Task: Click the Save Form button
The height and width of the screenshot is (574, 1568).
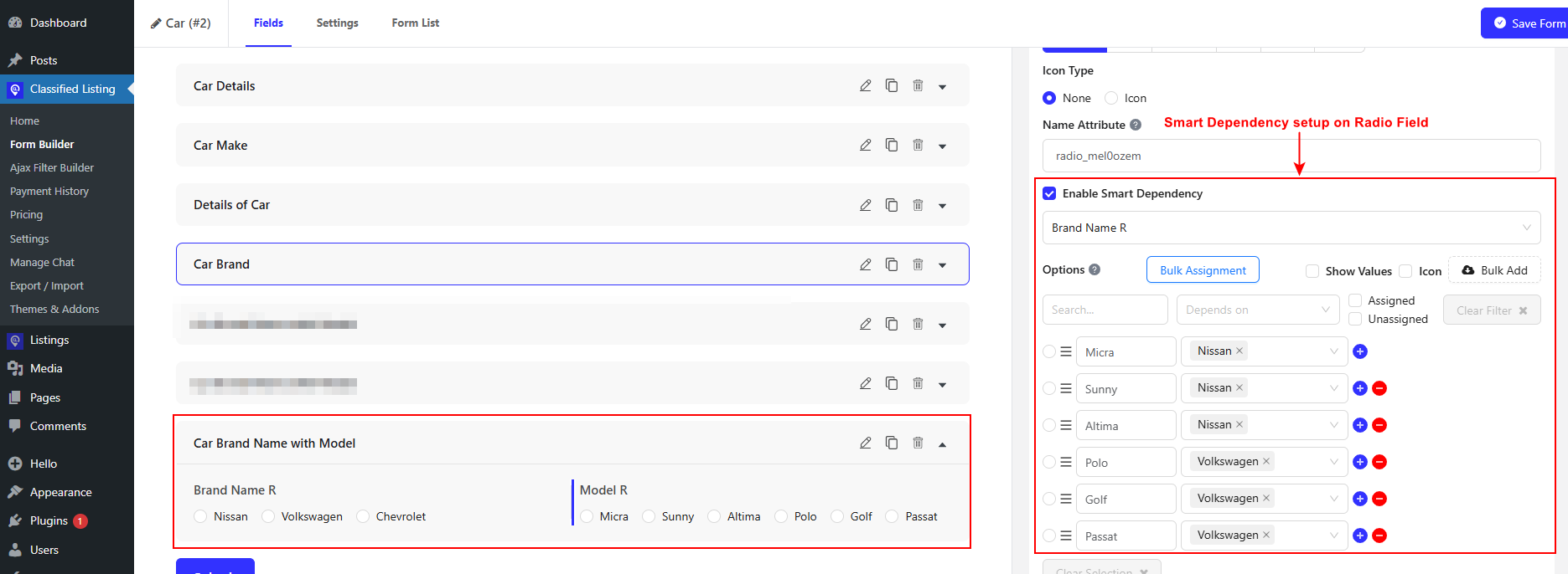Action: (x=1524, y=23)
